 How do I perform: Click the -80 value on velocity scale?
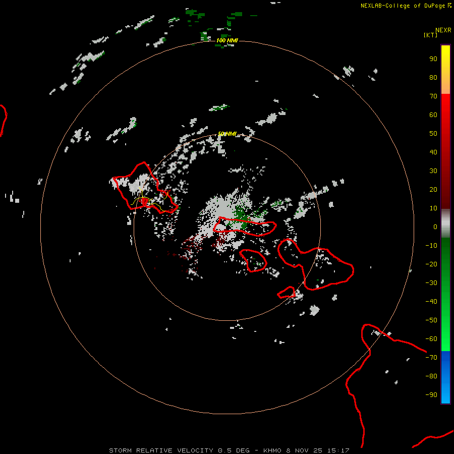coord(431,376)
